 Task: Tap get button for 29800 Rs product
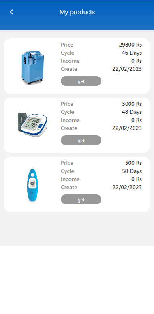(81, 81)
